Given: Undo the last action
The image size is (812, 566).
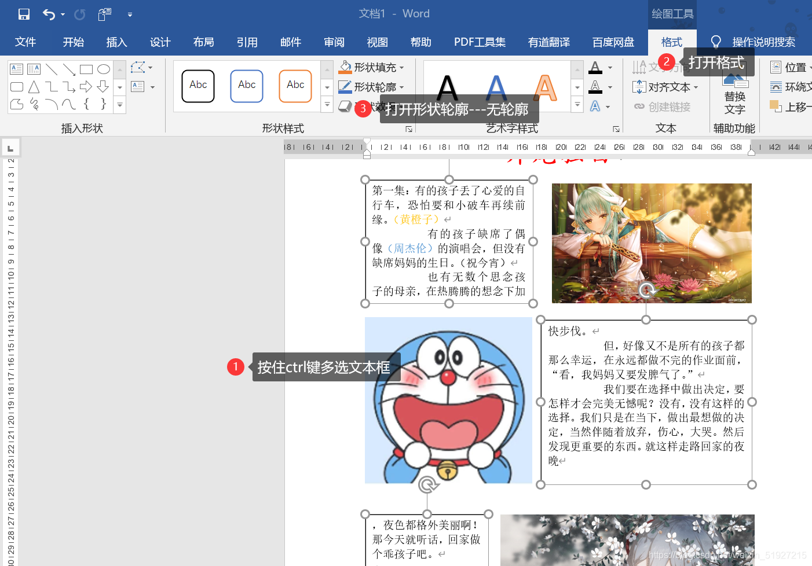Looking at the screenshot, I should point(49,14).
